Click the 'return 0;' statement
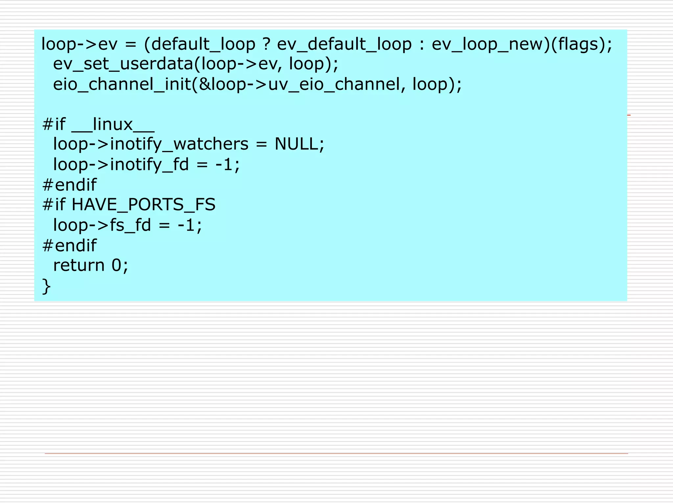The width and height of the screenshot is (673, 504). [90, 265]
